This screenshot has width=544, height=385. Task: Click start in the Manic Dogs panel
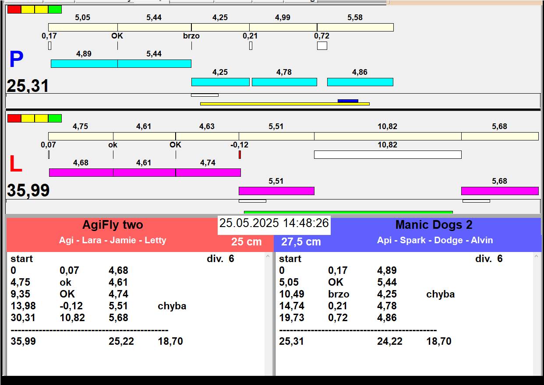pyautogui.click(x=290, y=259)
